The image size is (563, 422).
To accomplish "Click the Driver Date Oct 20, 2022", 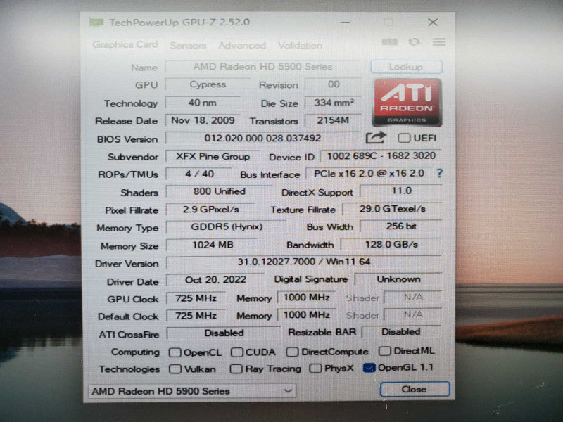I will (215, 280).
